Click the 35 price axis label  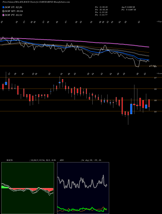[x=155, y=89]
